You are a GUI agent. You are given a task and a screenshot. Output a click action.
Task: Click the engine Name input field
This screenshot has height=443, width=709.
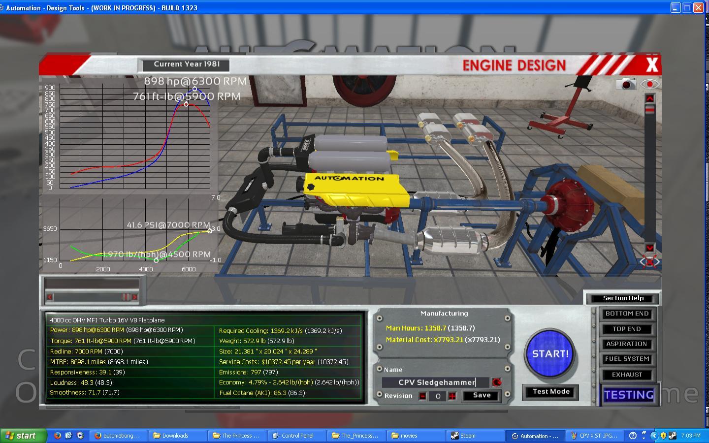[436, 382]
